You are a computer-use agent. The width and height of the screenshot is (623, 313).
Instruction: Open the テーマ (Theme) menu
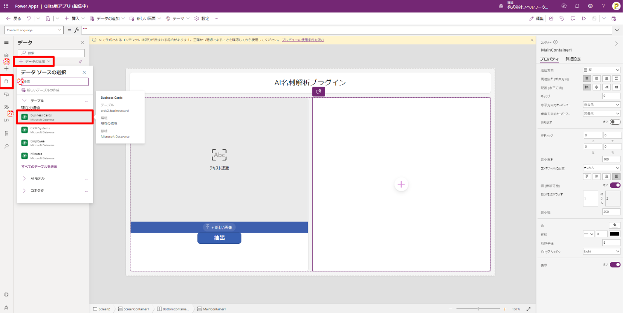178,19
